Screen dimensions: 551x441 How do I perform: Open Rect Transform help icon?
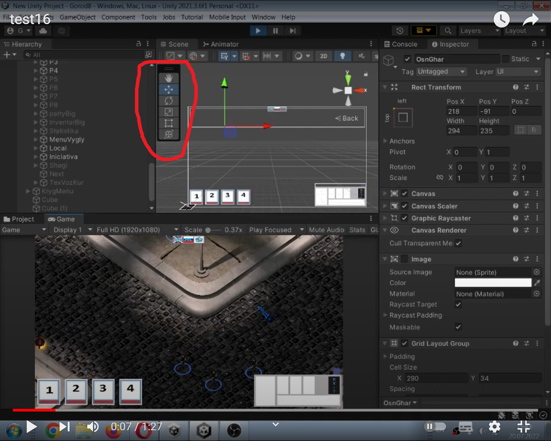pos(516,87)
